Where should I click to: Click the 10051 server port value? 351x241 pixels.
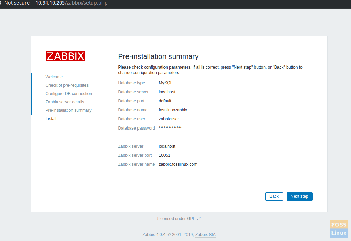pos(165,155)
